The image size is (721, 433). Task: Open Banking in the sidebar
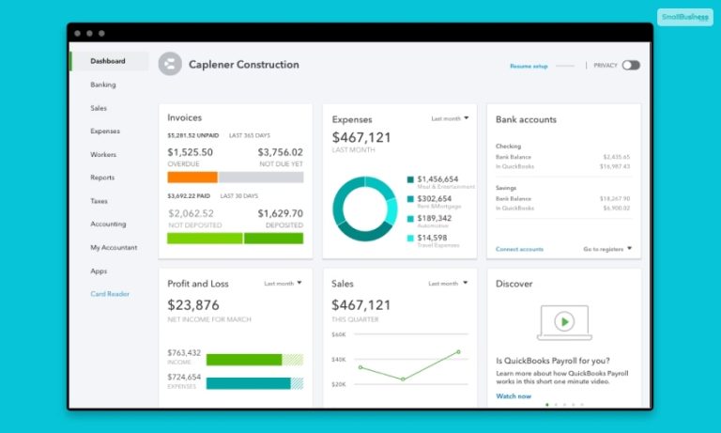(x=103, y=85)
